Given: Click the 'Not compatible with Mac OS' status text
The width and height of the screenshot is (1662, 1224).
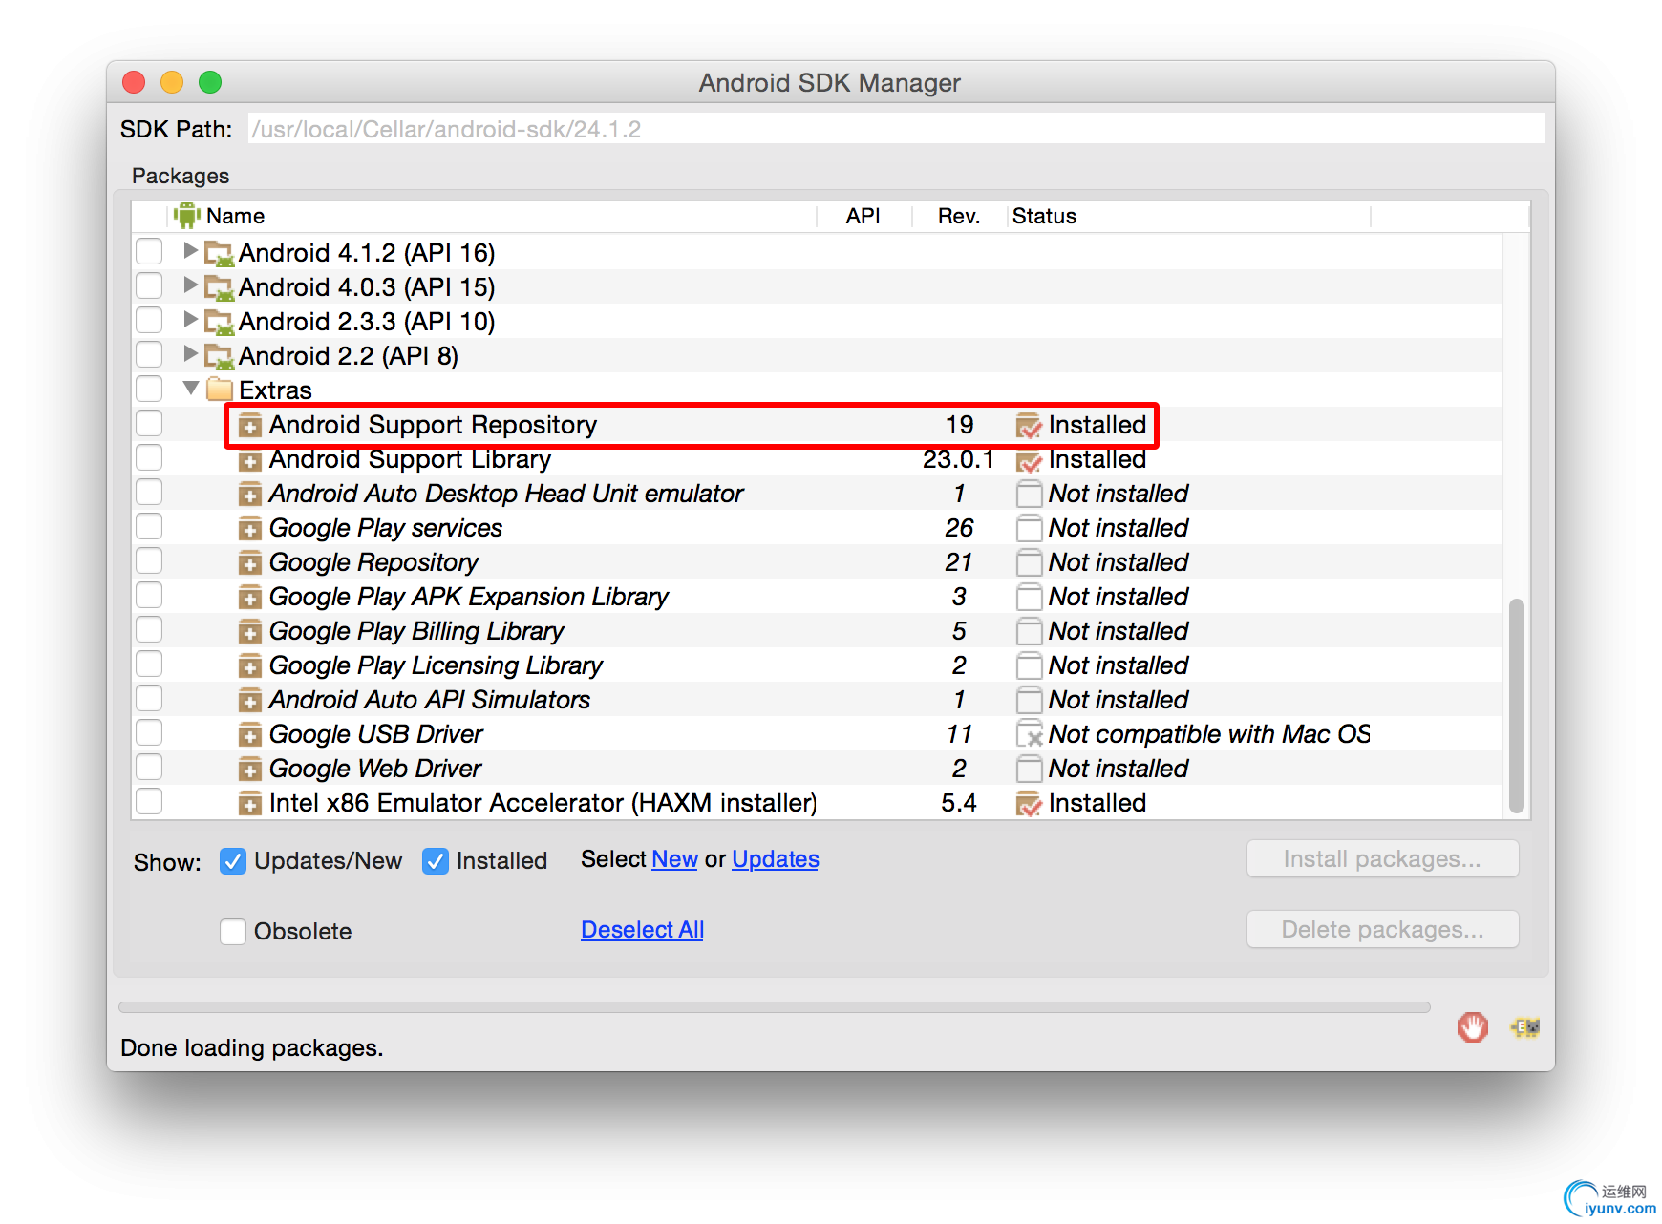Looking at the screenshot, I should click(1209, 734).
